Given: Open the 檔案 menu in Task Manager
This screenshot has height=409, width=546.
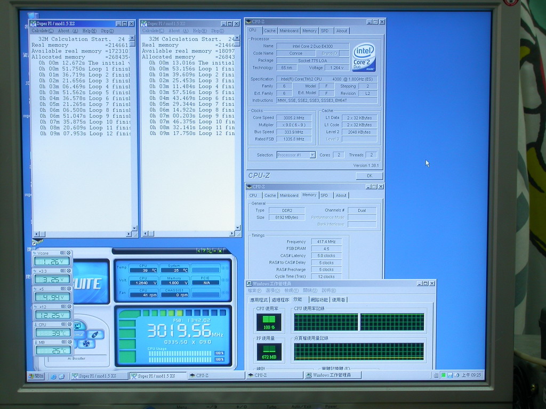Looking at the screenshot, I should pos(254,290).
